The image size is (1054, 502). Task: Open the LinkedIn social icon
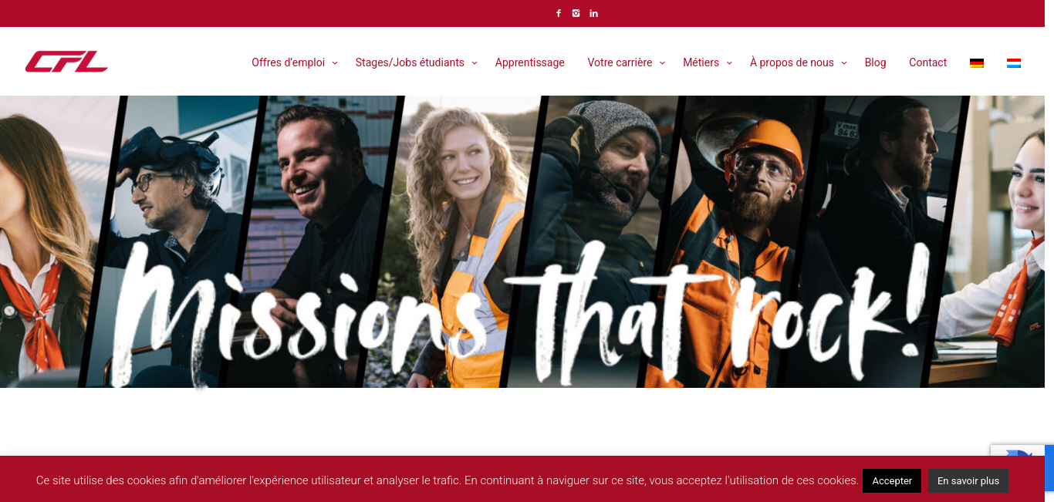pos(593,13)
